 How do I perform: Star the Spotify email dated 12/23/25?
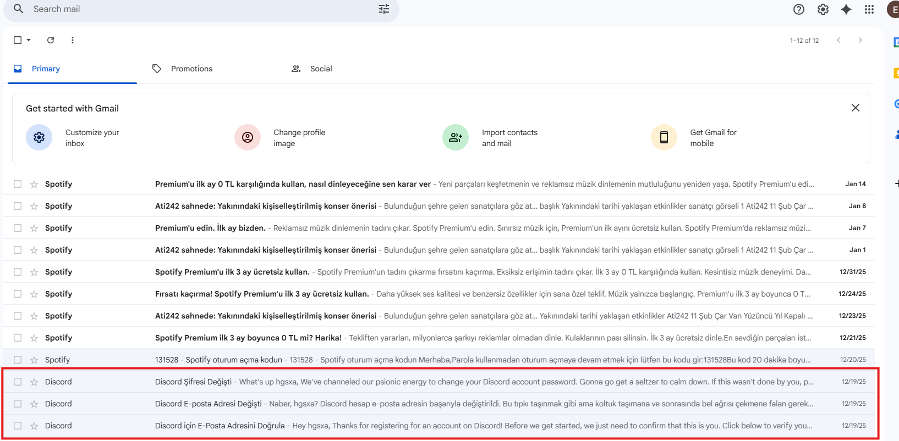(34, 316)
